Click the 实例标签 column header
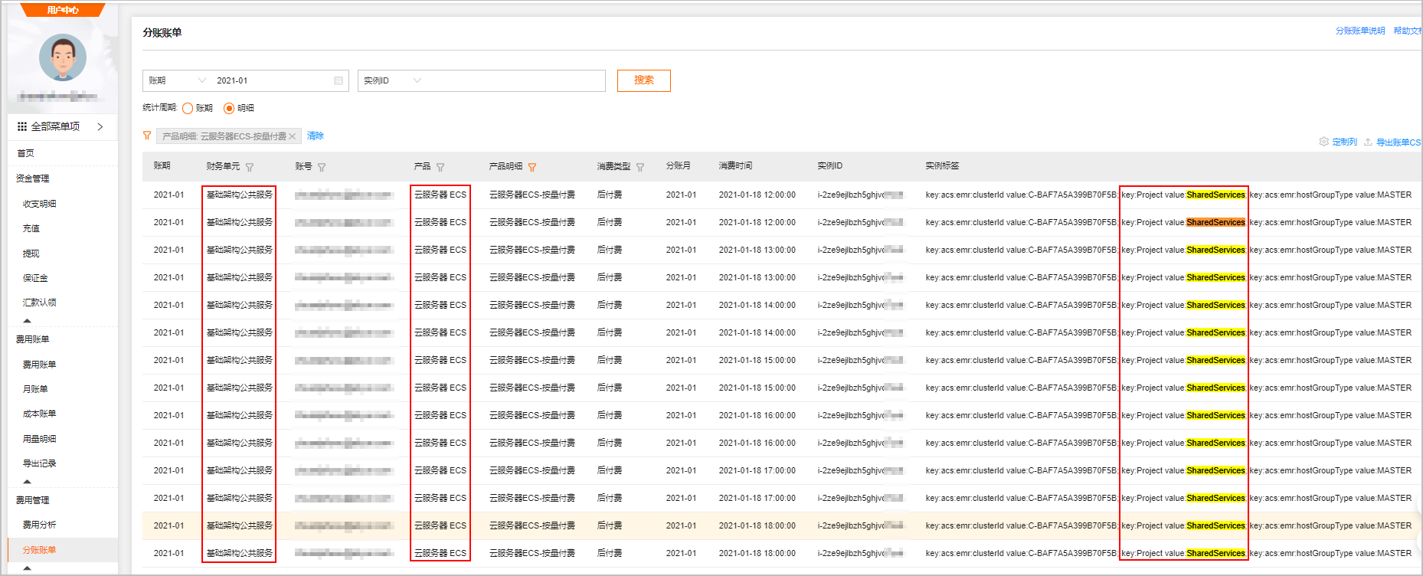 pos(942,165)
